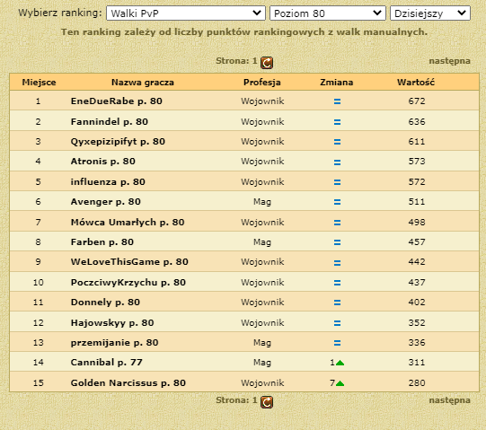The image size is (486, 430).
Task: Click the green up arrow in Cannibal's row
Action: pos(340,363)
